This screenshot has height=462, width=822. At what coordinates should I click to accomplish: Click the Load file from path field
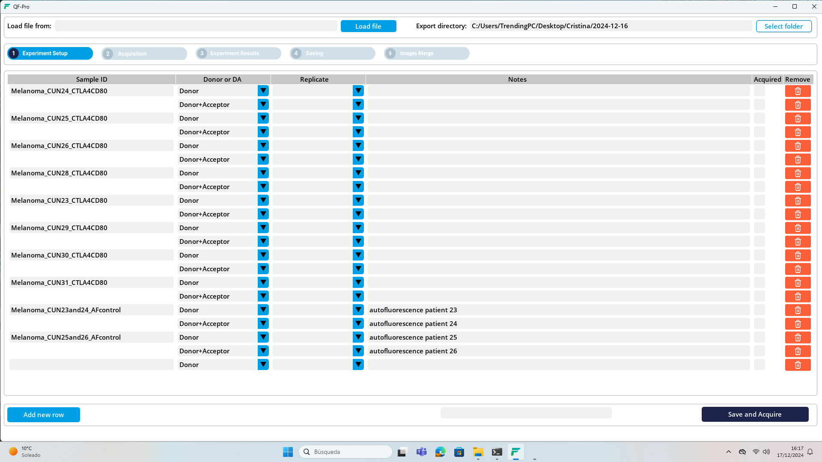[x=196, y=26]
